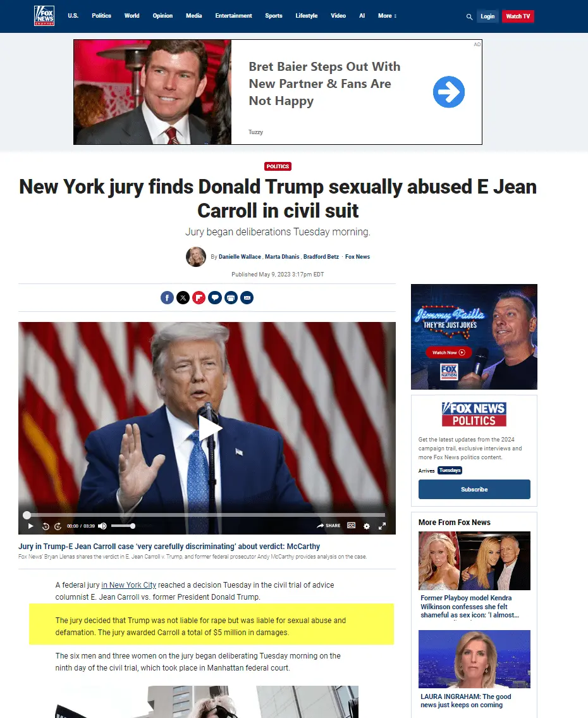Click the Watch TV button
The image size is (588, 718).
518,16
